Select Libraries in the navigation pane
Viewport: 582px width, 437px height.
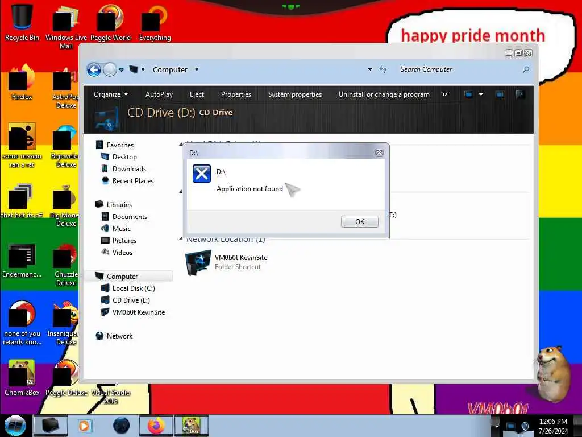pos(119,204)
